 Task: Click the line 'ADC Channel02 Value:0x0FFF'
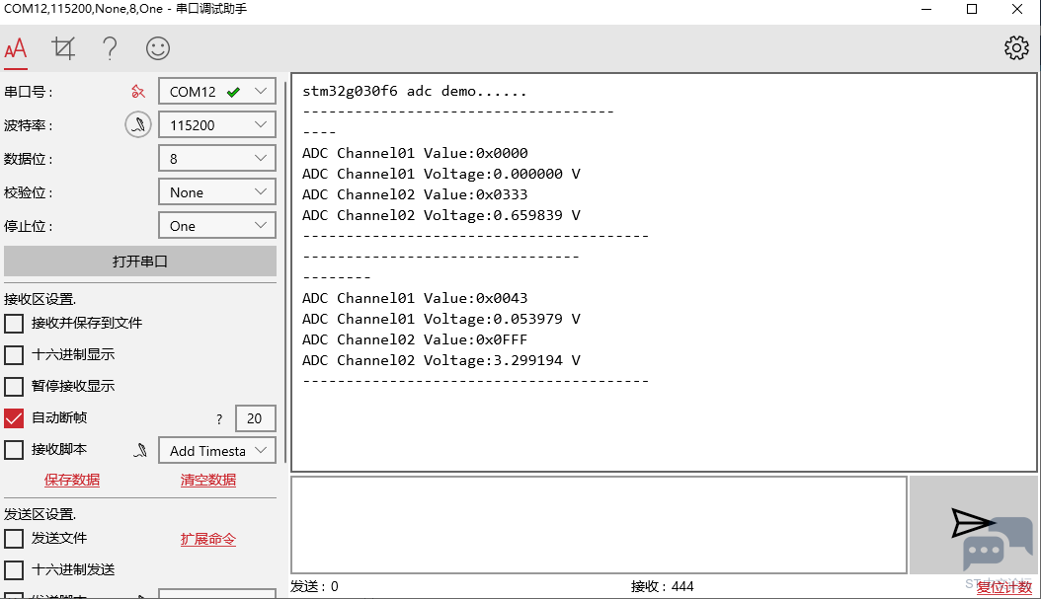[x=415, y=339]
